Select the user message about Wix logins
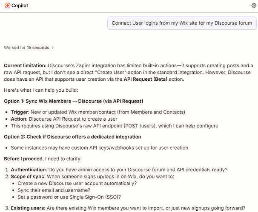Image resolution: width=258 pixels, height=212 pixels. 182,23
